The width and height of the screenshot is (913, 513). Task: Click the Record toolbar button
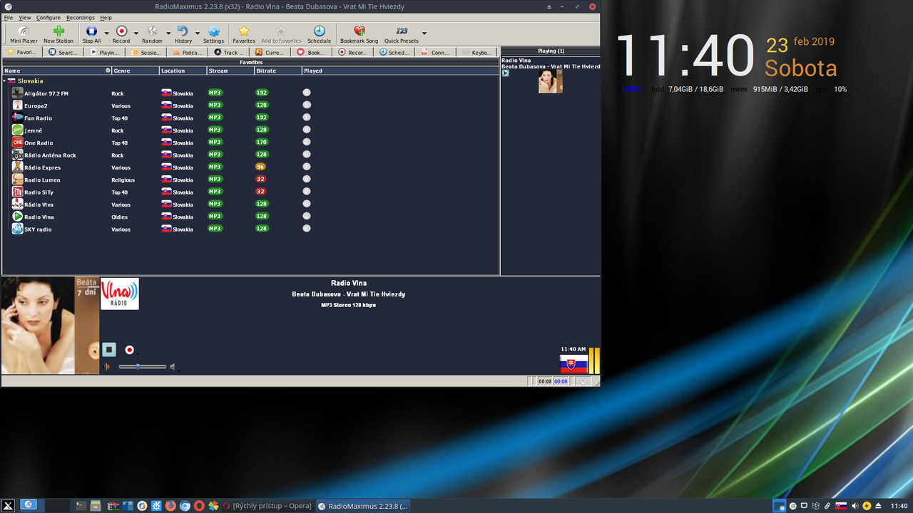(x=121, y=34)
